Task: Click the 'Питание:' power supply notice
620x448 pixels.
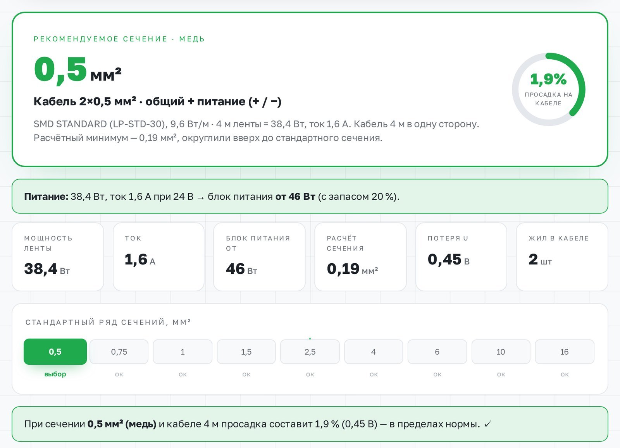Action: 310,196
